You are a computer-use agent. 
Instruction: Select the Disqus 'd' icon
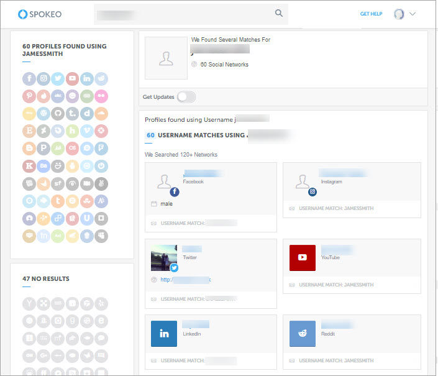click(x=87, y=113)
